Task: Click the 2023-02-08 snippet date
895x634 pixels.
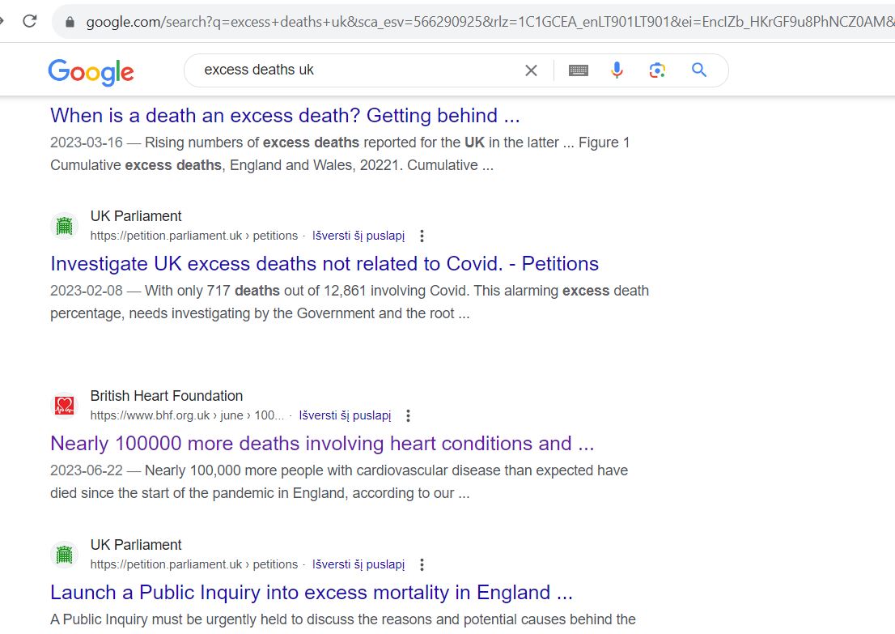Action: [x=87, y=291]
